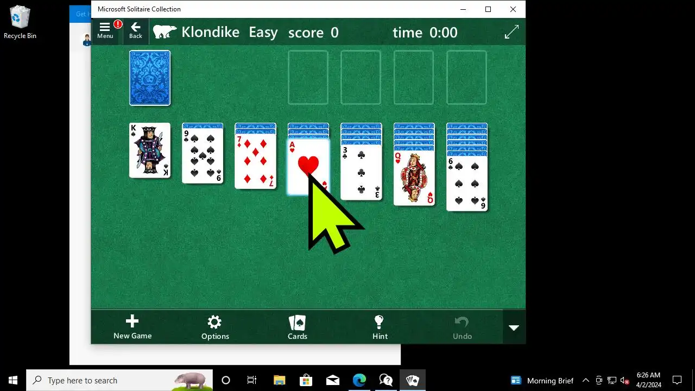Select the King of Spades card
The height and width of the screenshot is (391, 695).
coord(150,150)
